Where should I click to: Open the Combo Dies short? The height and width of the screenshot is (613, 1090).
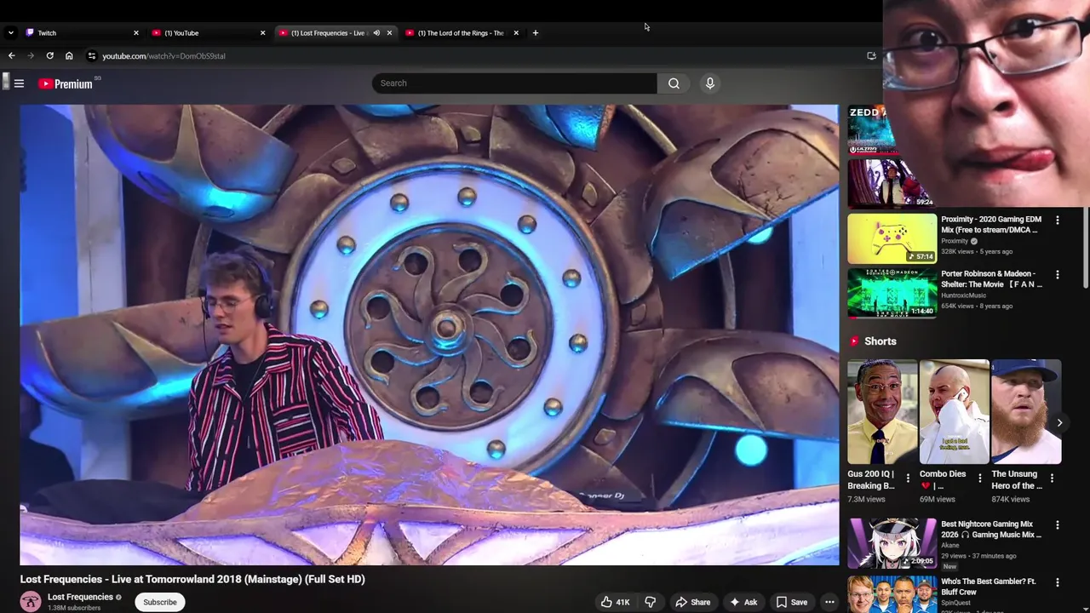tap(954, 412)
